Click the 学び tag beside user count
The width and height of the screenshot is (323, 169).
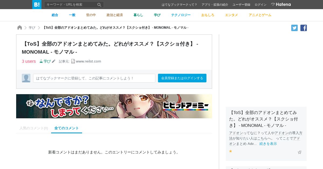tap(47, 61)
